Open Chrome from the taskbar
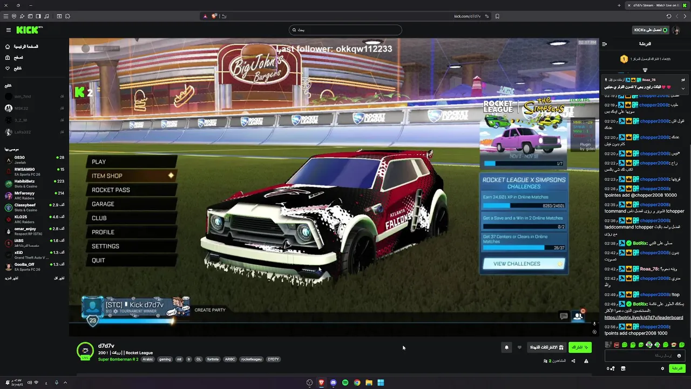 pos(357,383)
